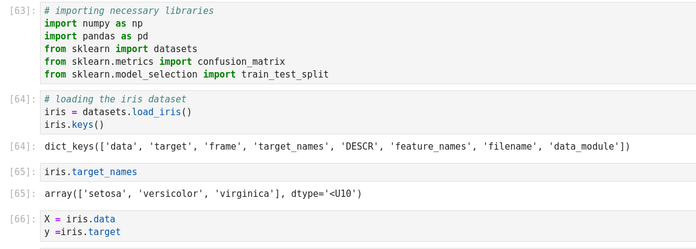Click the [66] input prompt label
This screenshot has height=249, width=696.
click(x=22, y=219)
